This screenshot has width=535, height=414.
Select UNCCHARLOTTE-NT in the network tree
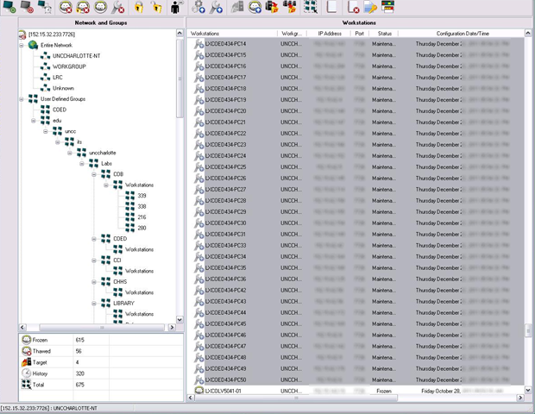point(75,55)
